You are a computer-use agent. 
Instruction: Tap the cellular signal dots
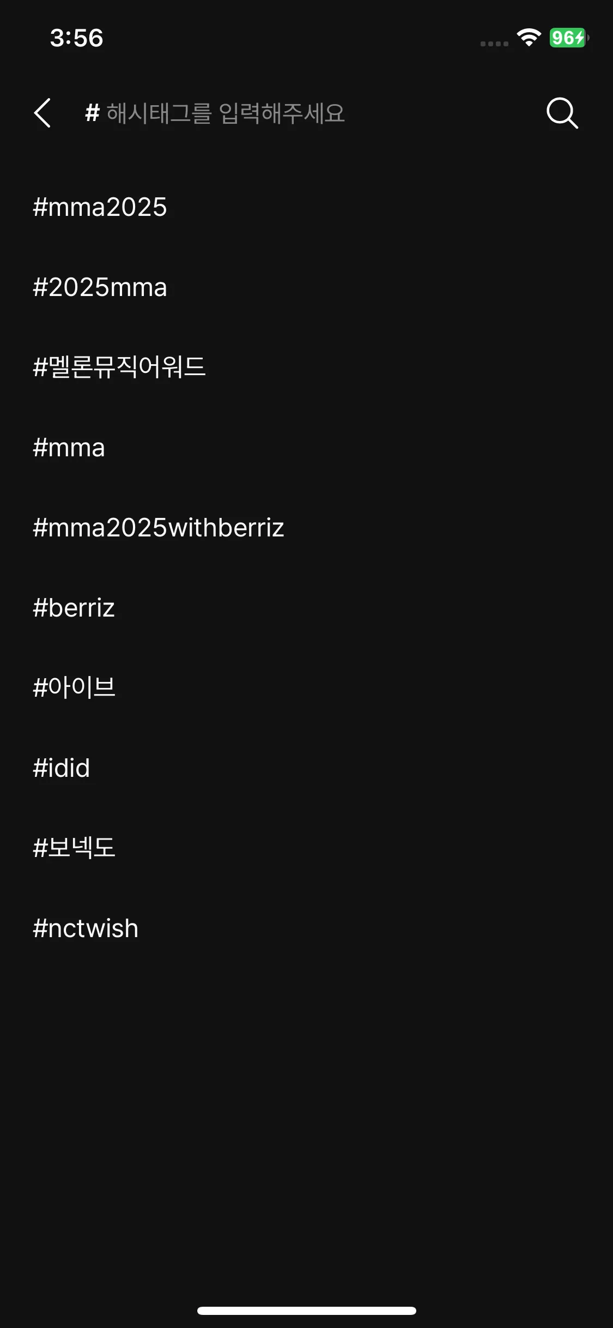coord(494,44)
